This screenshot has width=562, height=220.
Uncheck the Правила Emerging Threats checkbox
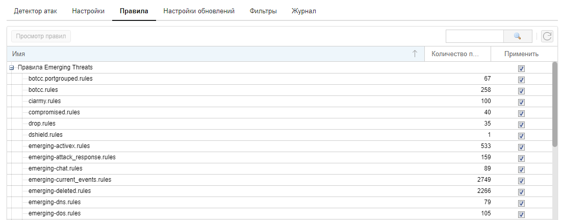pyautogui.click(x=521, y=68)
